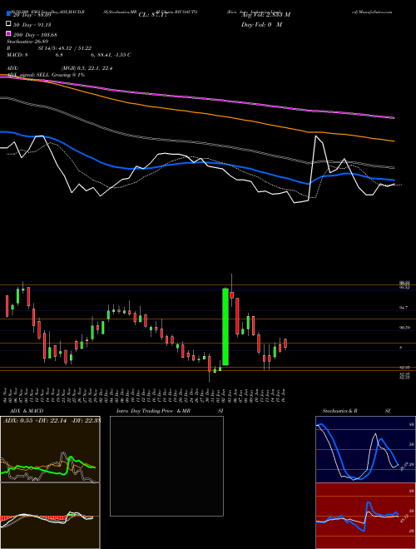Click the magenta 200 Day EMA legend swatch
Image resolution: width=416 pixels, height=549 pixels.
click(x=8, y=34)
